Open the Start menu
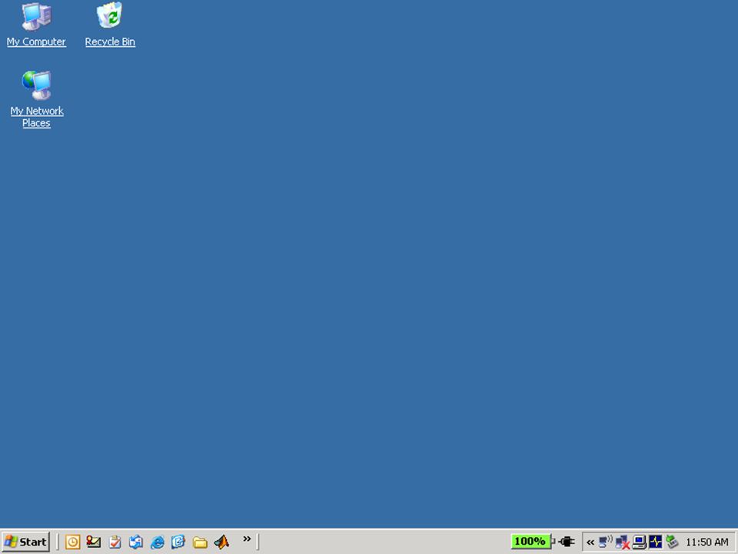This screenshot has width=738, height=554. pos(26,542)
